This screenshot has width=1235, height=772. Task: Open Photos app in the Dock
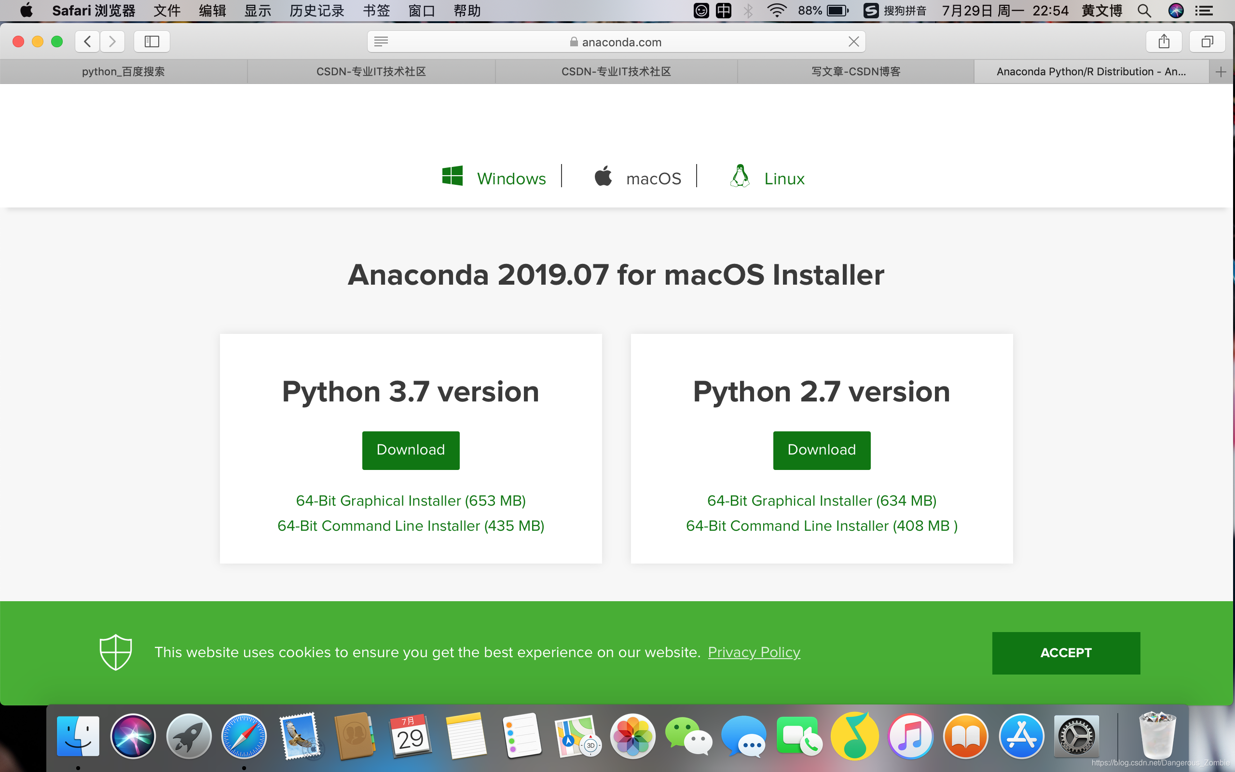633,736
